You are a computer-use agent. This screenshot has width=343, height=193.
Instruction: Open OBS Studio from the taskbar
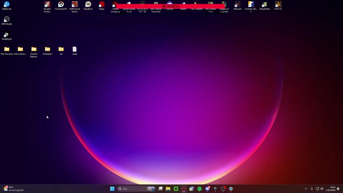click(x=223, y=189)
